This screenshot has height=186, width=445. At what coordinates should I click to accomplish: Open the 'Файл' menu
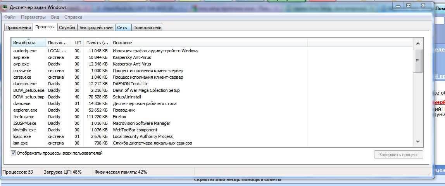10,17
